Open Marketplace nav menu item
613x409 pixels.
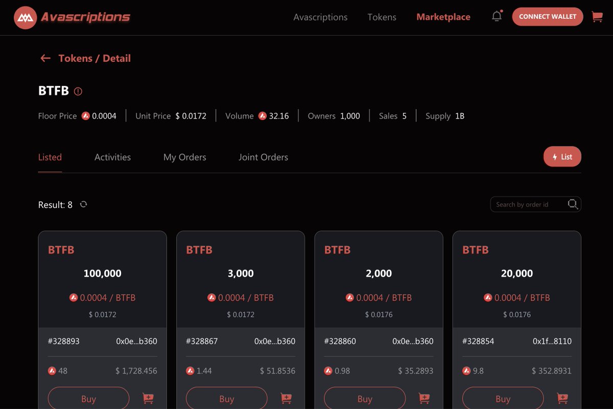tap(443, 17)
